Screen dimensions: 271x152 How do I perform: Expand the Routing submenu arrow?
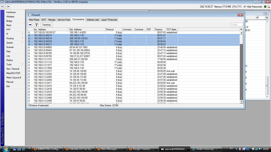pos(22,38)
